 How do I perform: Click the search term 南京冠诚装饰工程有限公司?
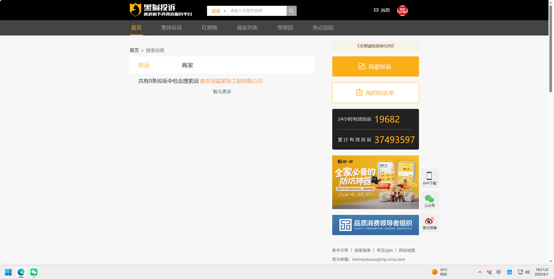coord(231,81)
